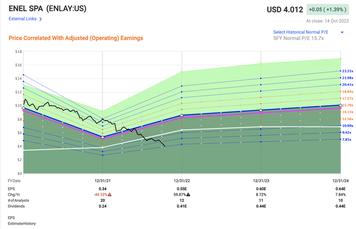The width and height of the screenshot is (356, 229).
Task: Click the dividends estimate 0.41E
Action: [x=182, y=206]
